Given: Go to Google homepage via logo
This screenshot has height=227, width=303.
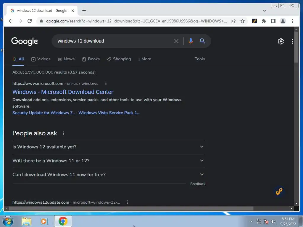Looking at the screenshot, I should (25, 41).
